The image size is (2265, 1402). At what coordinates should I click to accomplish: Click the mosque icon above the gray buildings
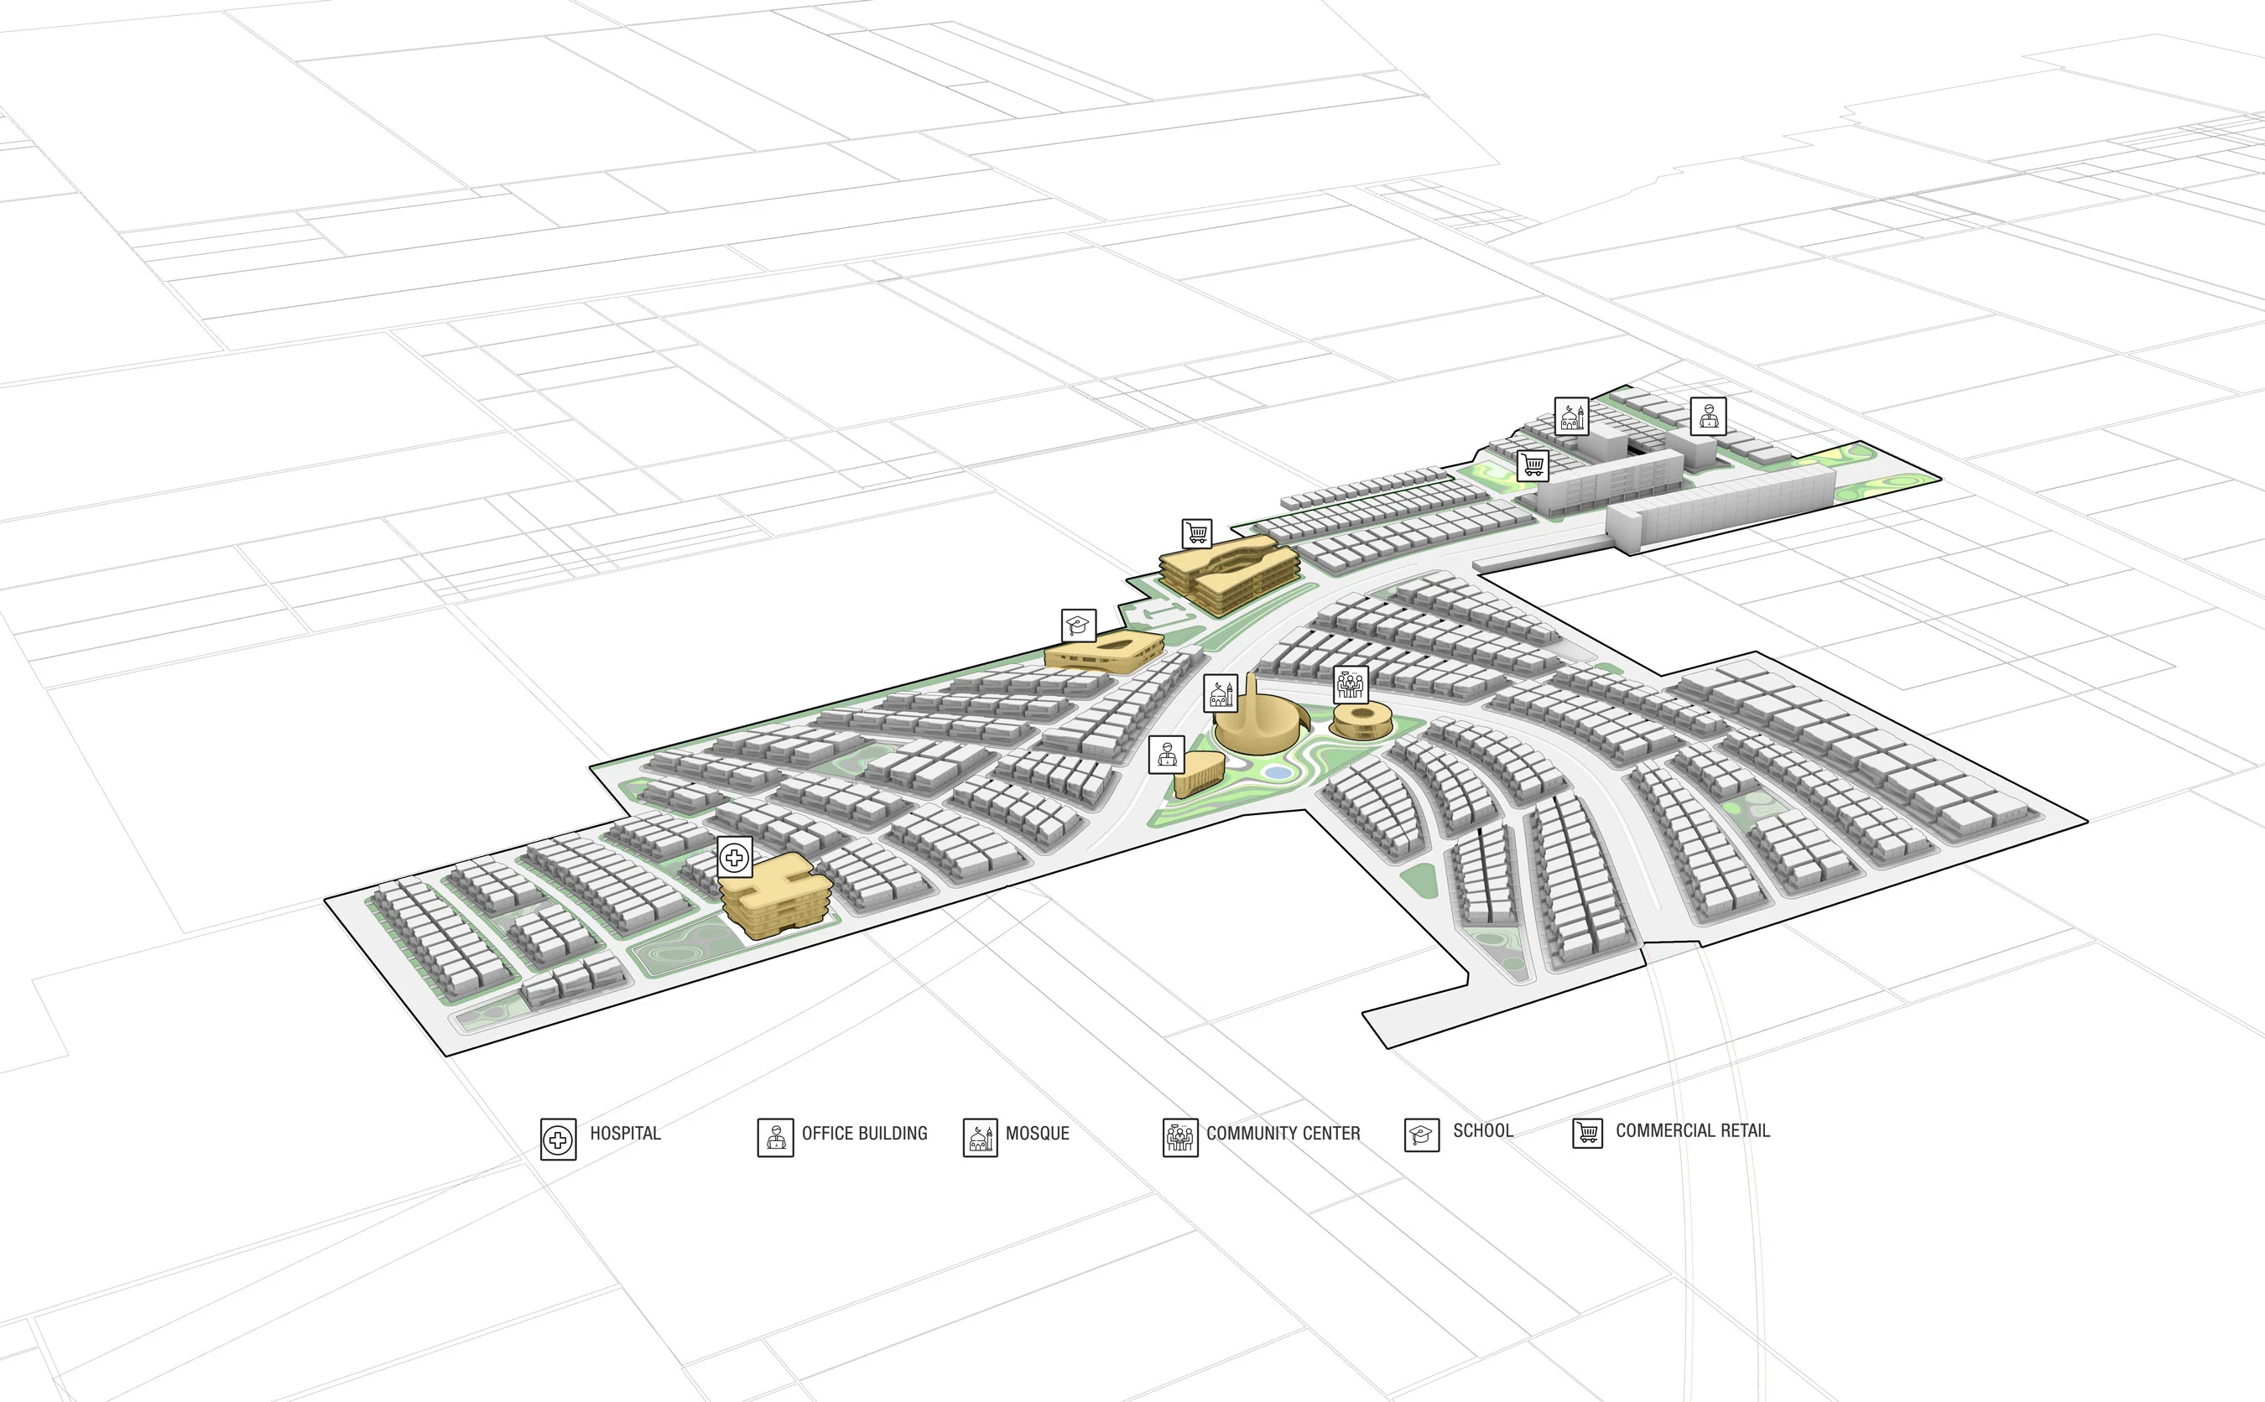click(x=1571, y=417)
